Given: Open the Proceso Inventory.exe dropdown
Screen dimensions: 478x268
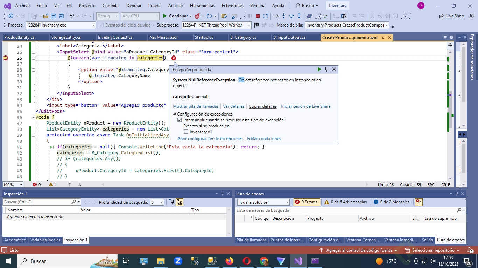Looking at the screenshot, I should tap(93, 25).
